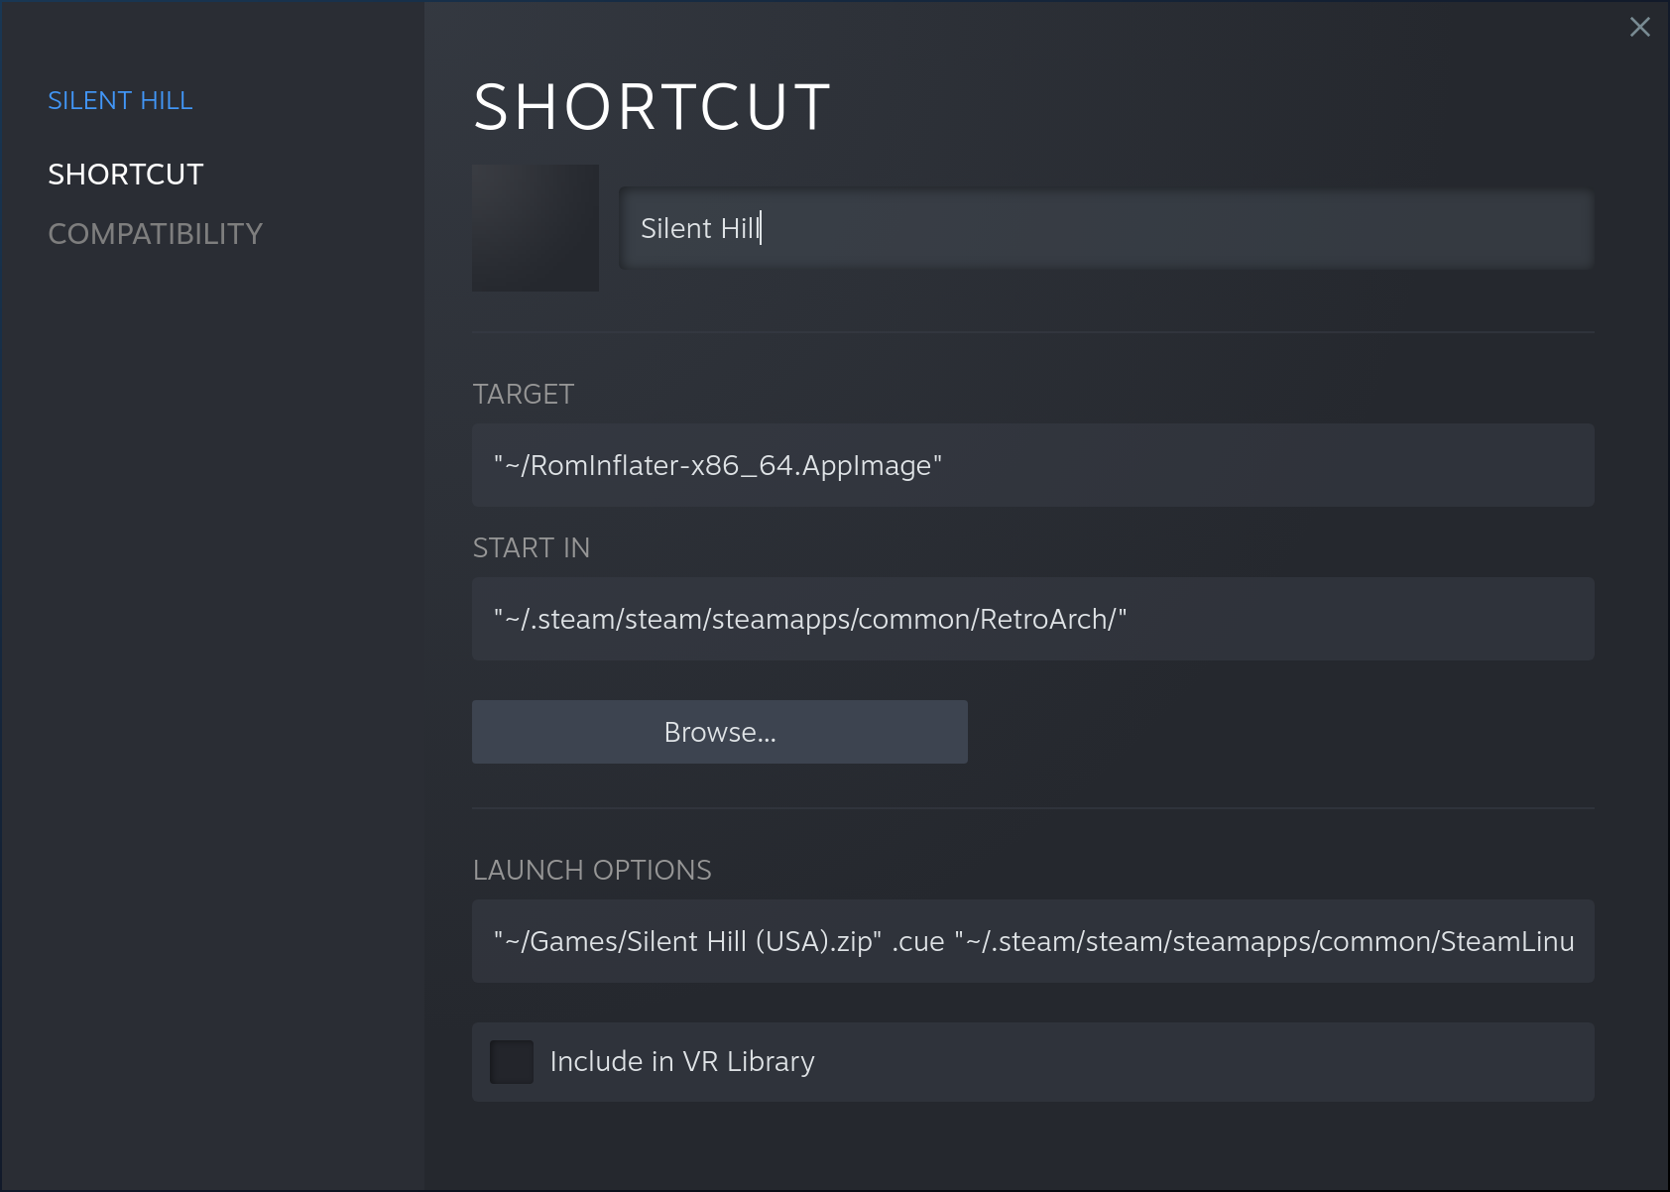Viewport: 1670px width, 1192px height.
Task: Switch to the Compatibility tab
Action: 156,234
